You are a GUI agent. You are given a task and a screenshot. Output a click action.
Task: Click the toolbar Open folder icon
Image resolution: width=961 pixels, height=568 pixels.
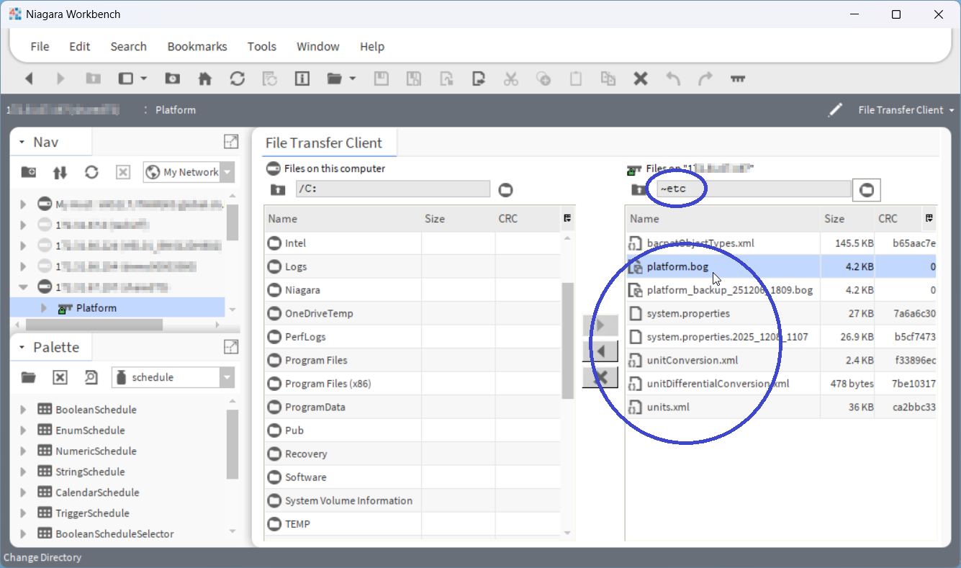coord(334,78)
